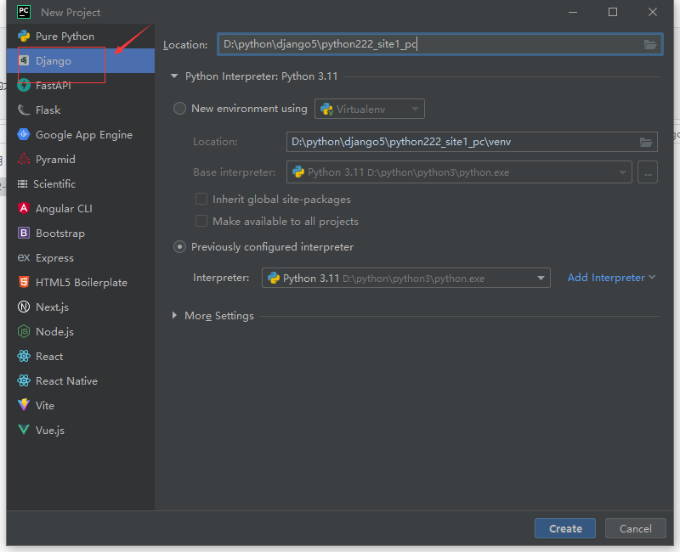Click the Pyramid framework icon
Screen dimensions: 680x552
pyautogui.click(x=24, y=159)
